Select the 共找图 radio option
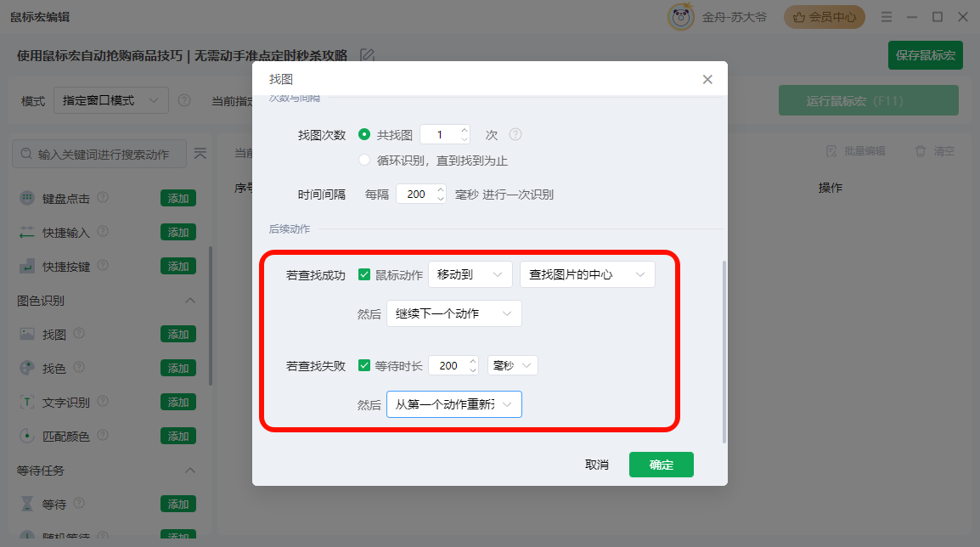Viewport: 980px width, 547px height. 363,134
